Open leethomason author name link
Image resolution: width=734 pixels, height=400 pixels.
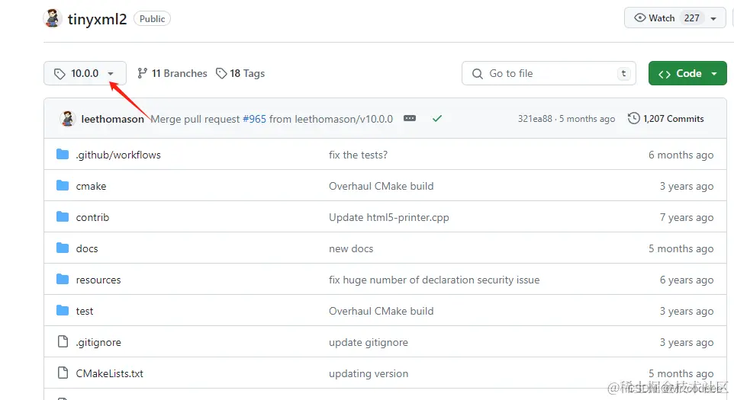tap(112, 119)
